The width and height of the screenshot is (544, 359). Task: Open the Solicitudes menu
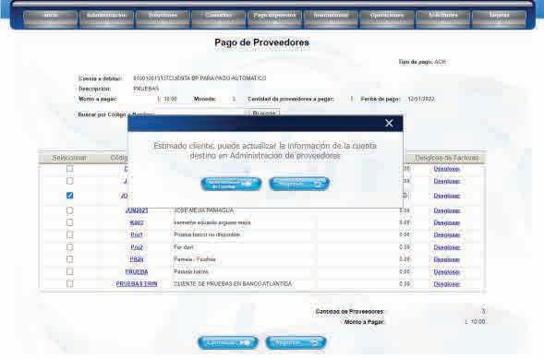point(443,18)
